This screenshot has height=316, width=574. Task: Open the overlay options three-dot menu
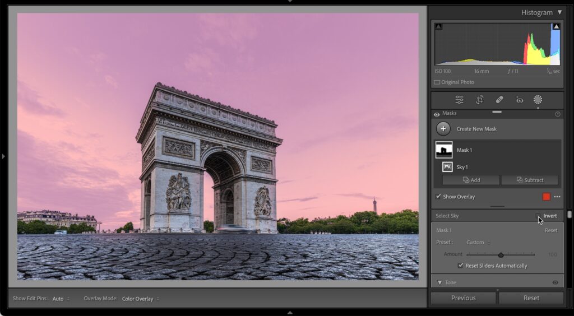[x=557, y=197]
